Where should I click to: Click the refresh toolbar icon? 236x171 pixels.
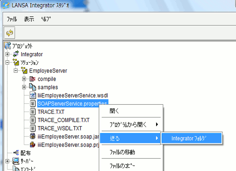click(10, 33)
